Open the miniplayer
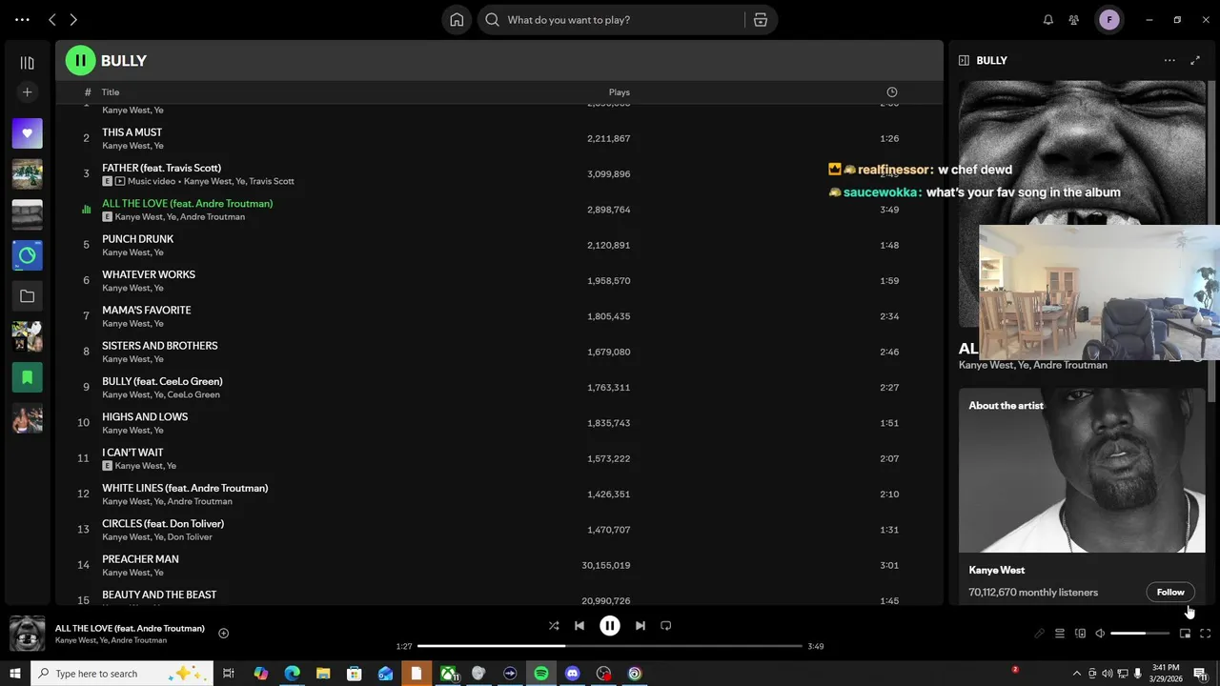This screenshot has height=686, width=1220. click(1185, 634)
